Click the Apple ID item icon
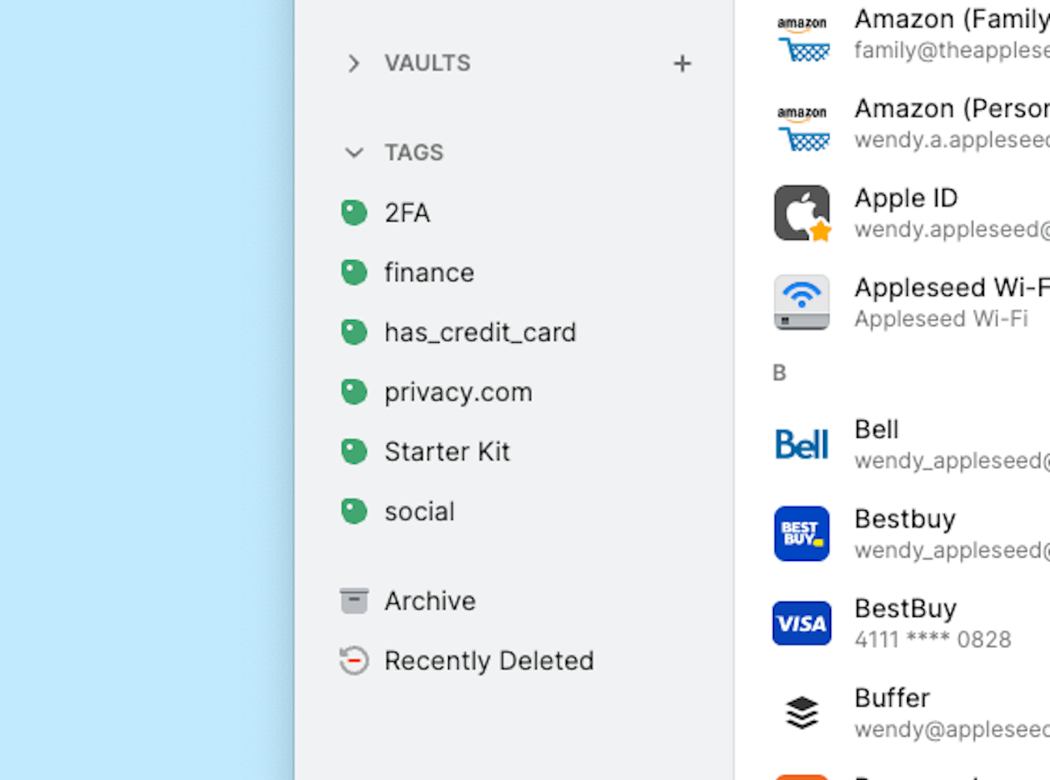 coord(801,213)
